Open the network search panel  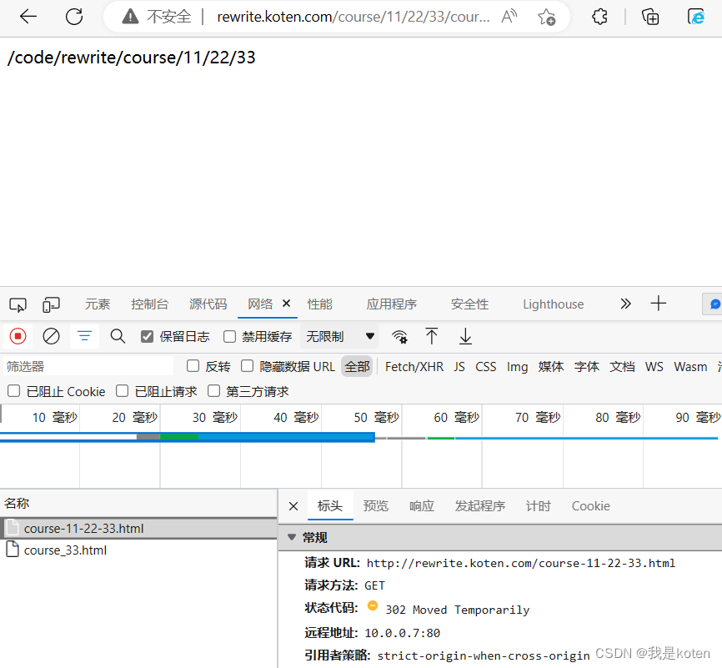117,336
